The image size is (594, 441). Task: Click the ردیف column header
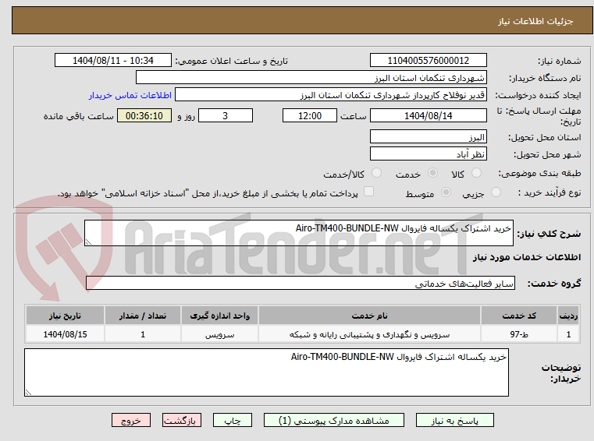tap(568, 316)
